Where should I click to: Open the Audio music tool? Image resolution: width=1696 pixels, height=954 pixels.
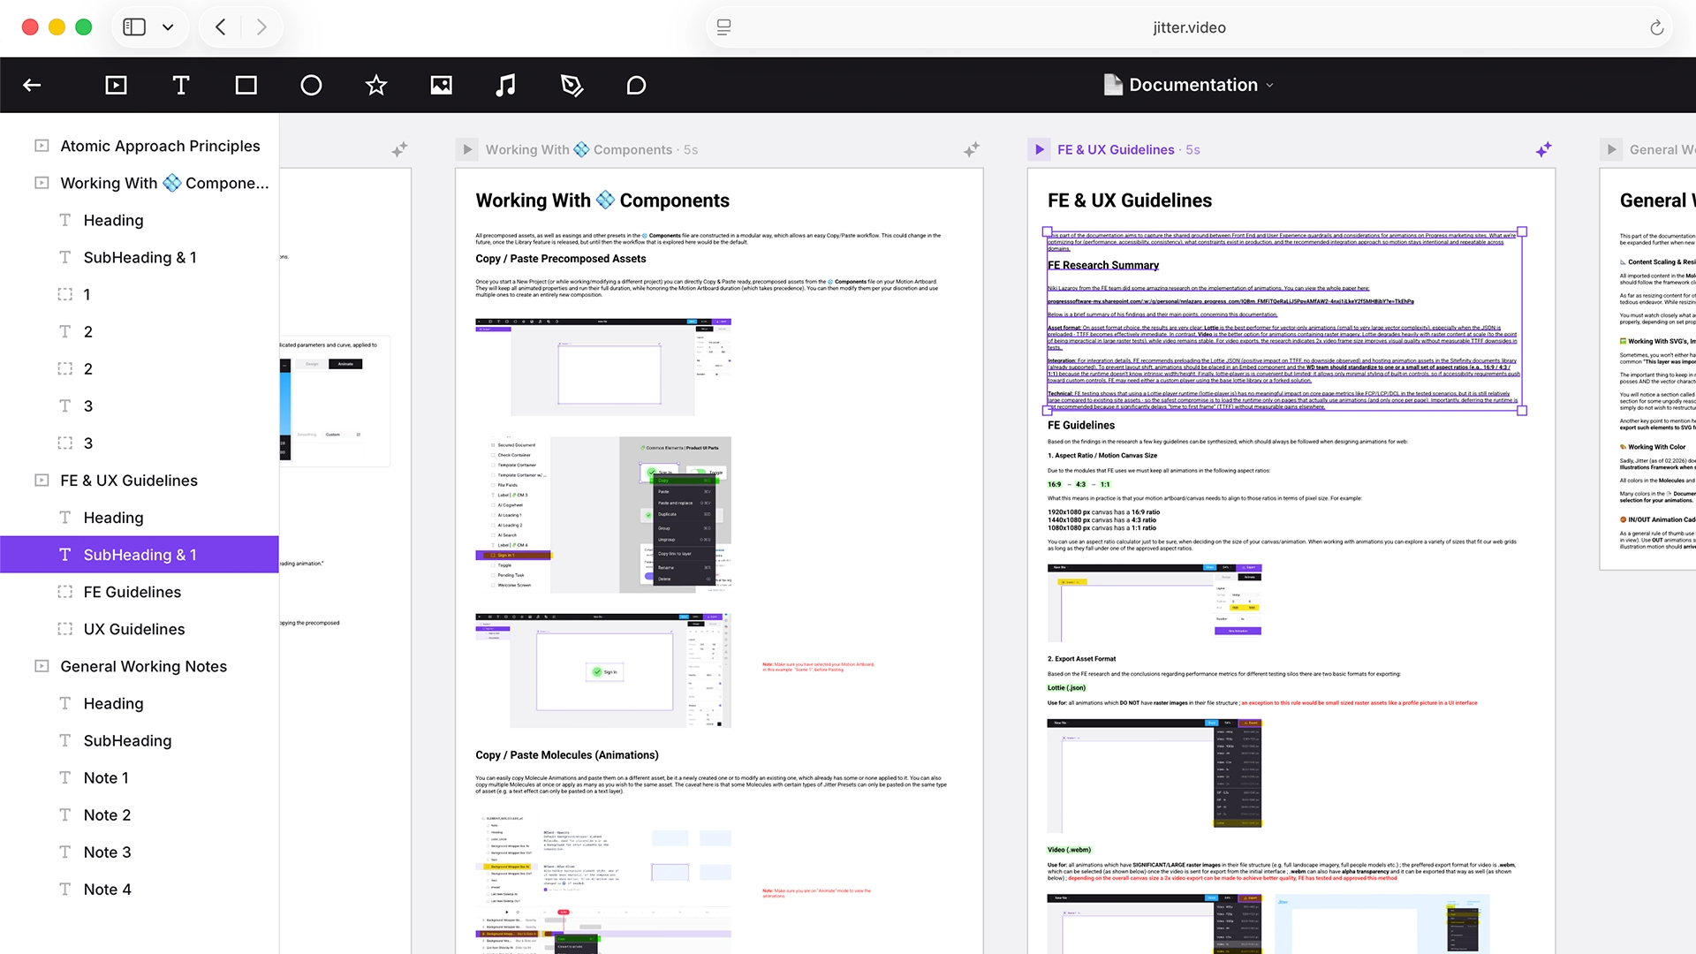pos(505,85)
